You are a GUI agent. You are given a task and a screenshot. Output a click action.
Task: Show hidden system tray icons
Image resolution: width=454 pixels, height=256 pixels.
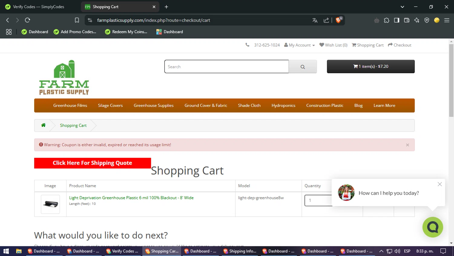pos(381,251)
